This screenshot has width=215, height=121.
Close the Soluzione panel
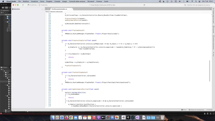point(43,9)
